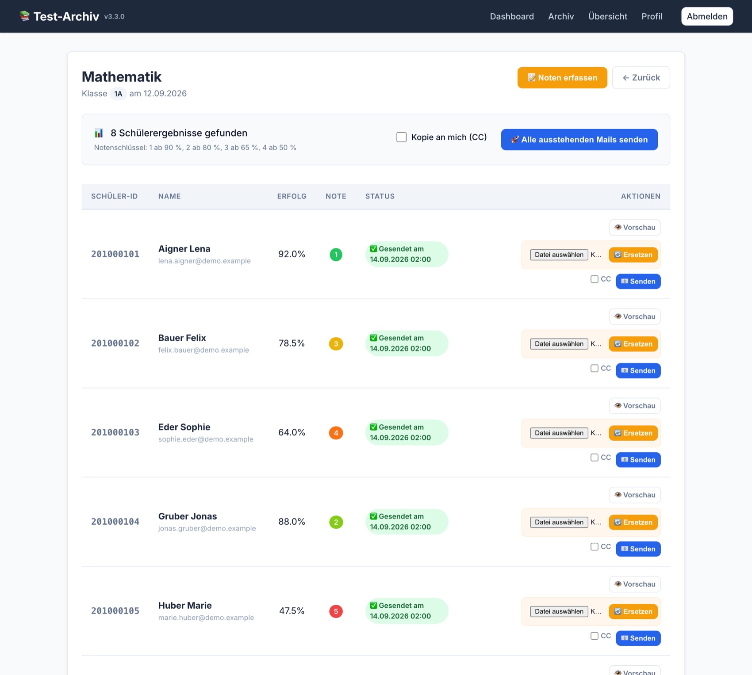Click Ersetzen for Eder Sophie
Image resolution: width=752 pixels, height=675 pixels.
[633, 433]
